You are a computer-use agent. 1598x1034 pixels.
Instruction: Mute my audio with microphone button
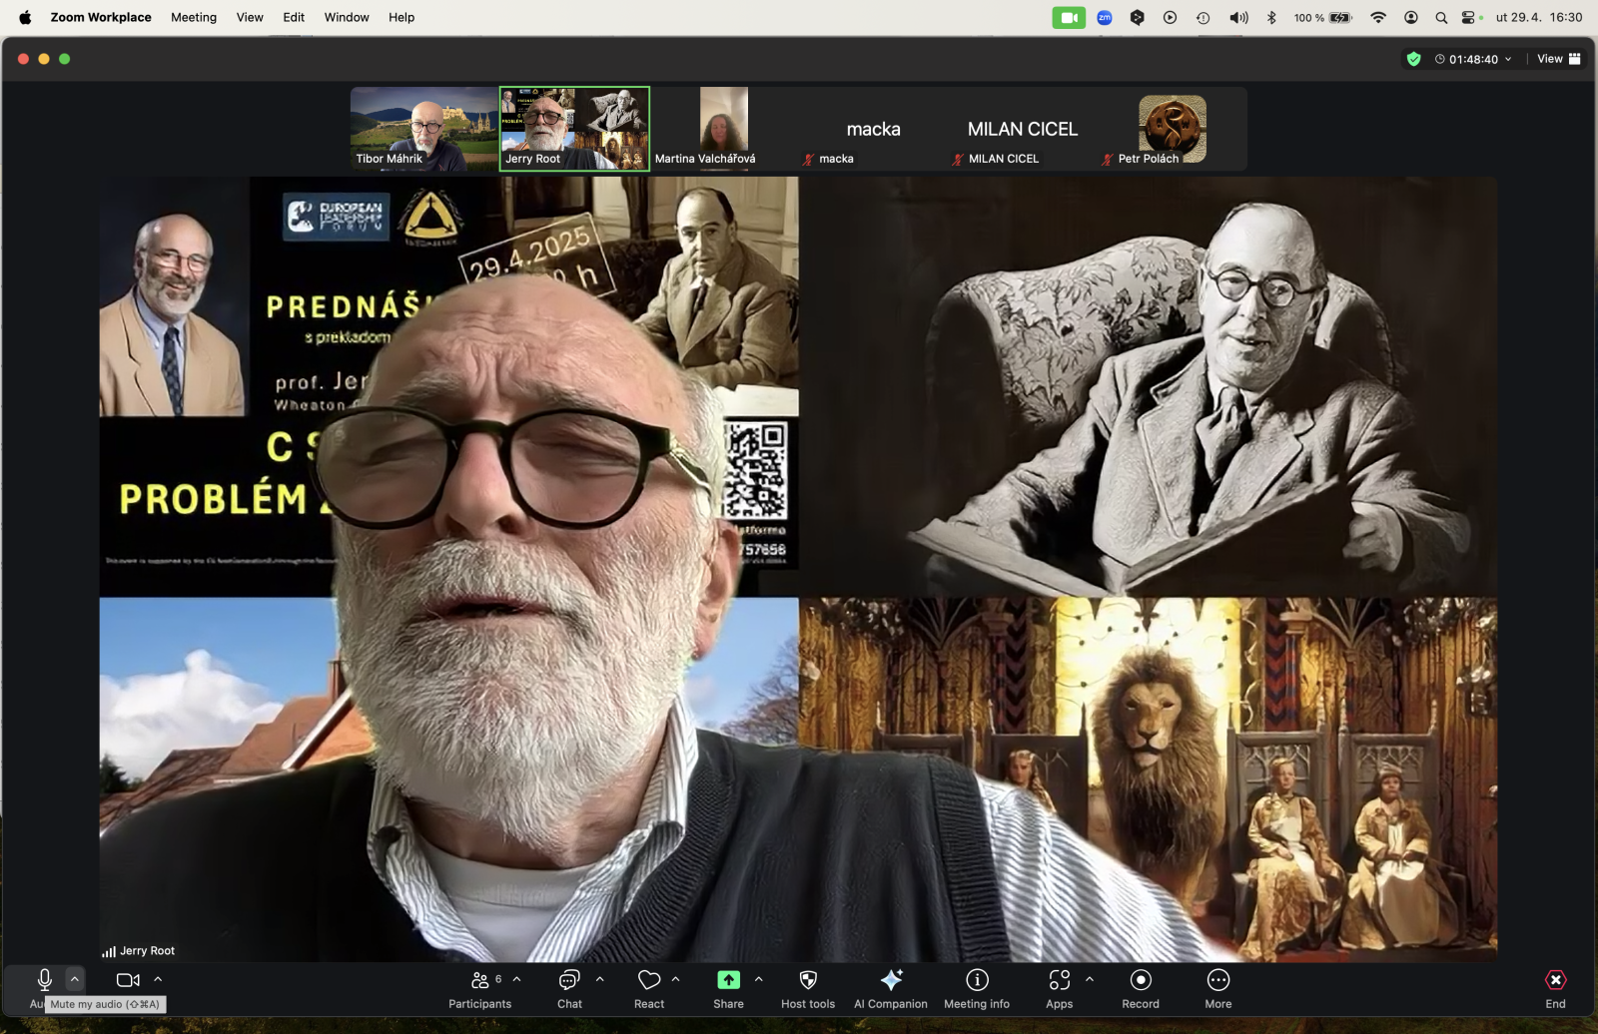point(44,980)
